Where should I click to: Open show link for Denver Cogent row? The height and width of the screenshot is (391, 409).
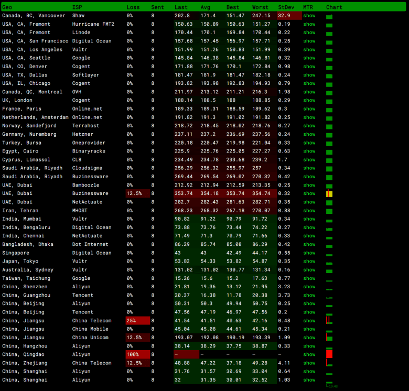click(x=309, y=67)
